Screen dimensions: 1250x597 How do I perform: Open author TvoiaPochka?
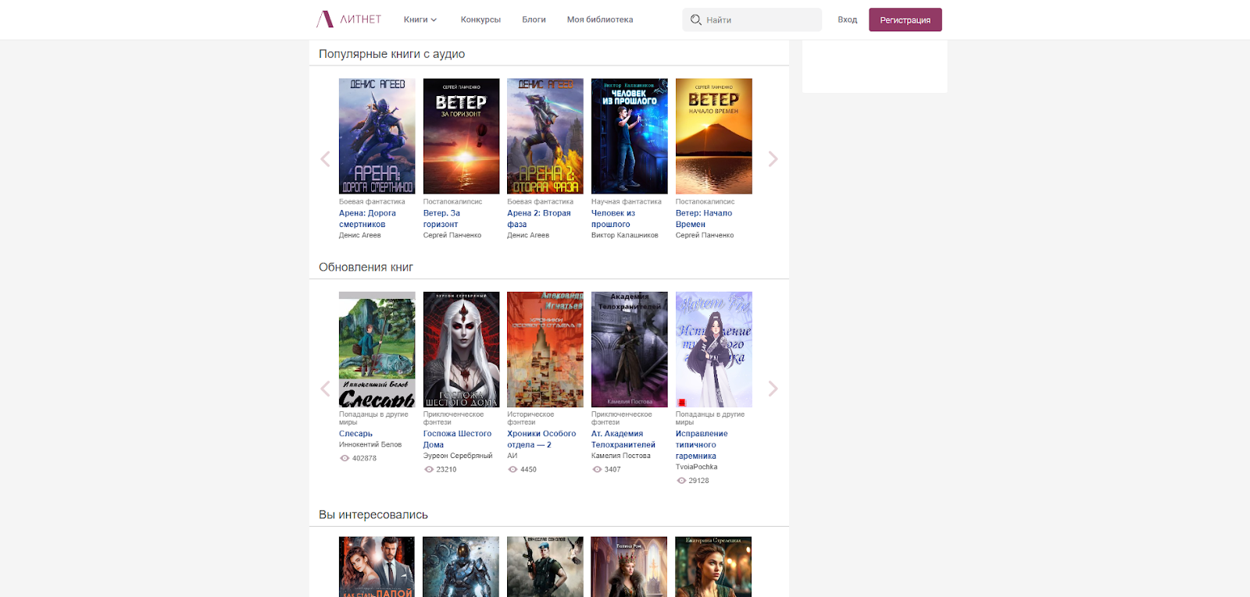pos(696,467)
